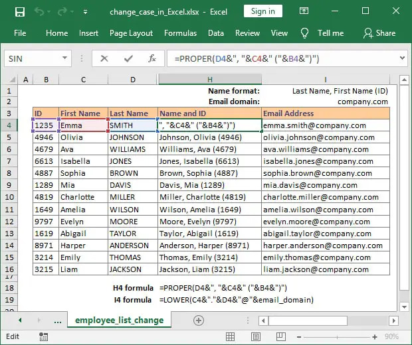Click the Sign in button
The width and height of the screenshot is (412, 345).
pyautogui.click(x=262, y=11)
